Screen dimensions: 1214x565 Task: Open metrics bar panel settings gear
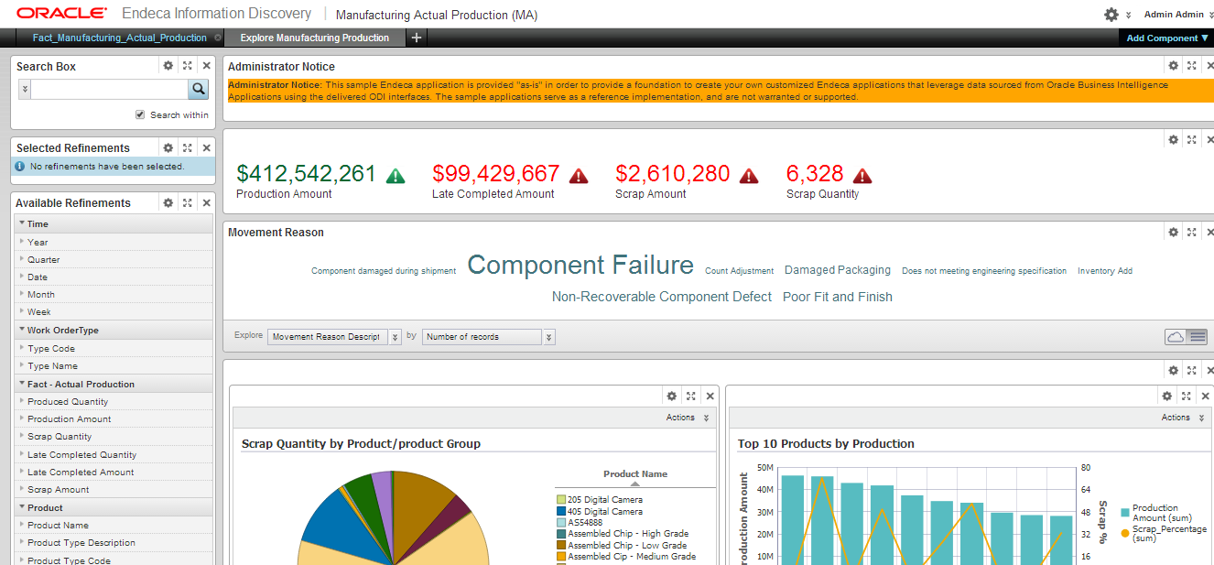click(x=1173, y=139)
